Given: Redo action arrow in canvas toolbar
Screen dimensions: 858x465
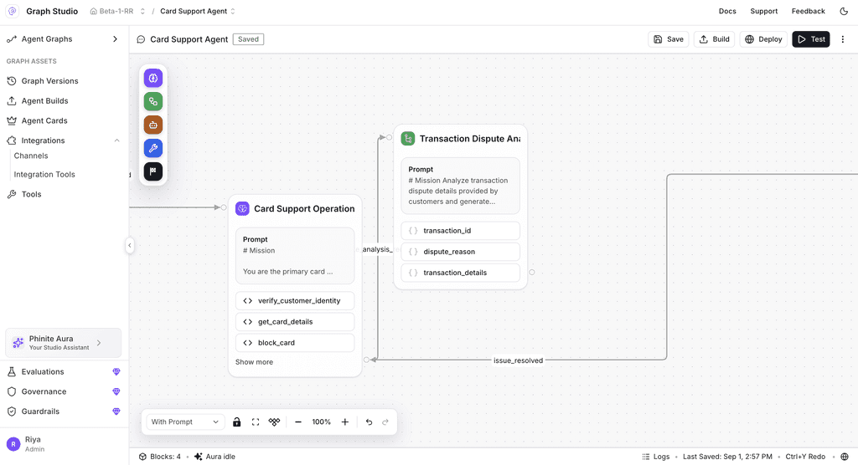Looking at the screenshot, I should (x=385, y=422).
